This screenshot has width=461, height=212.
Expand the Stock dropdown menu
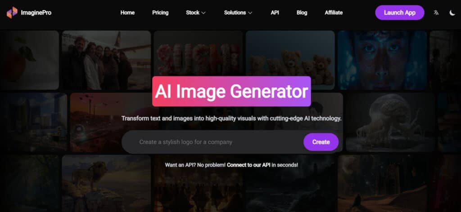(x=195, y=13)
